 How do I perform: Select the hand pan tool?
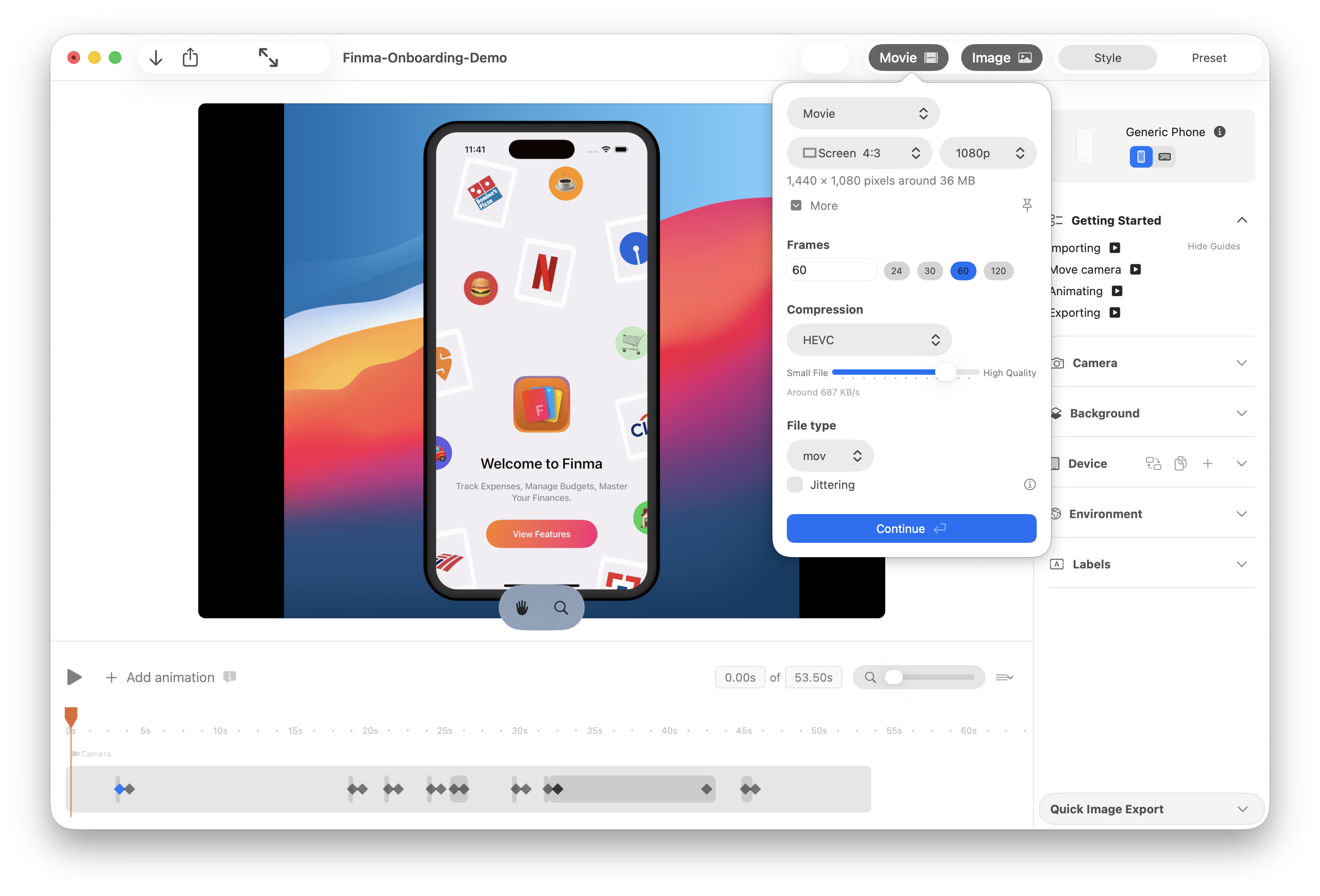(x=522, y=608)
